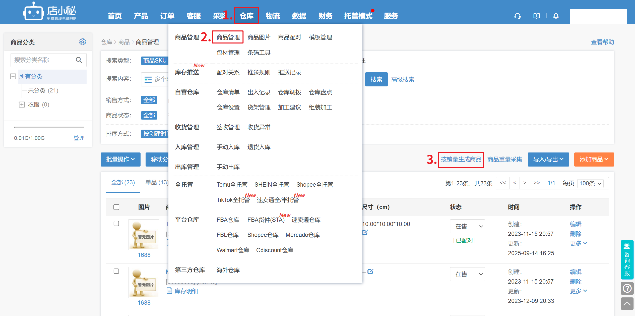The height and width of the screenshot is (316, 635).
Task: Open the category settings gear icon
Action: 83,42
